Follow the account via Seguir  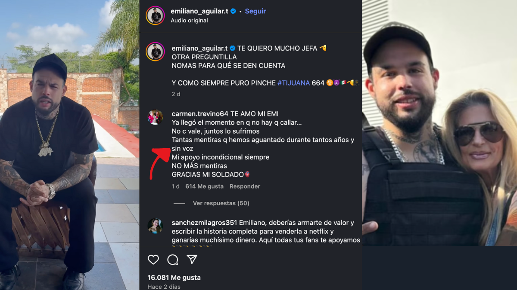[255, 12]
